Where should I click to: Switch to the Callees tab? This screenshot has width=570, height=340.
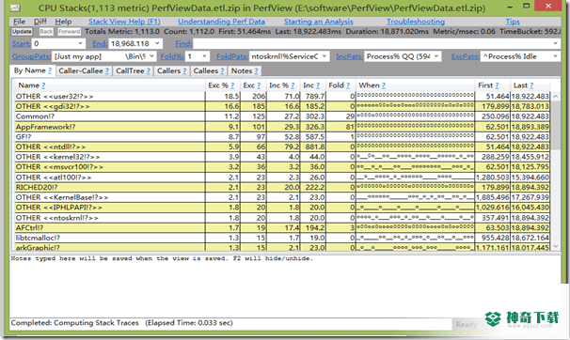click(x=208, y=71)
